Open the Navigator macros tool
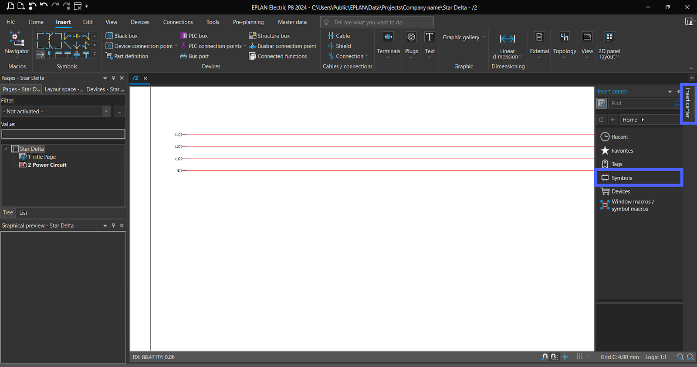Image resolution: width=697 pixels, height=367 pixels. (x=17, y=43)
